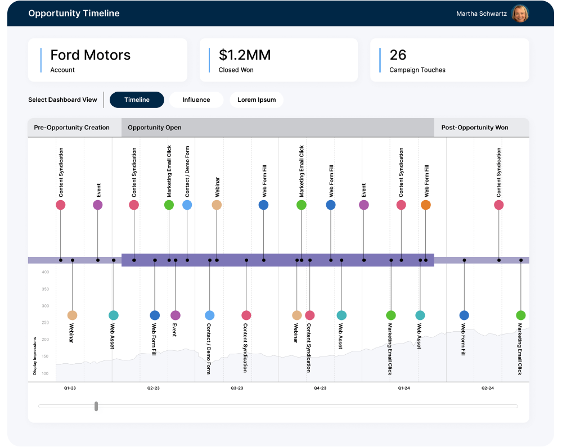The image size is (562, 447).
Task: Click the dark purple Opportunity Open timeline bar
Action: point(278,260)
